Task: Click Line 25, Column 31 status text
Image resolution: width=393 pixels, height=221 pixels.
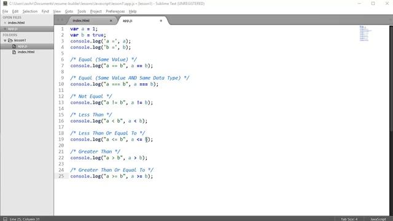Action: tap(25, 219)
